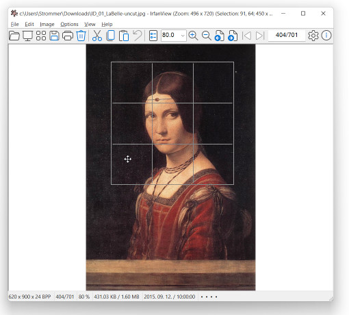Minimize the IrfanView window
Screen dimensions: 349x315
click(283, 14)
